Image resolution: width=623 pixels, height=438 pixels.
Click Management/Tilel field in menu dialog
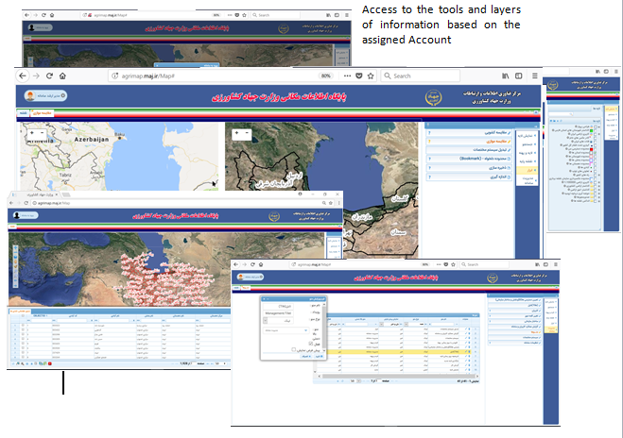click(x=278, y=313)
